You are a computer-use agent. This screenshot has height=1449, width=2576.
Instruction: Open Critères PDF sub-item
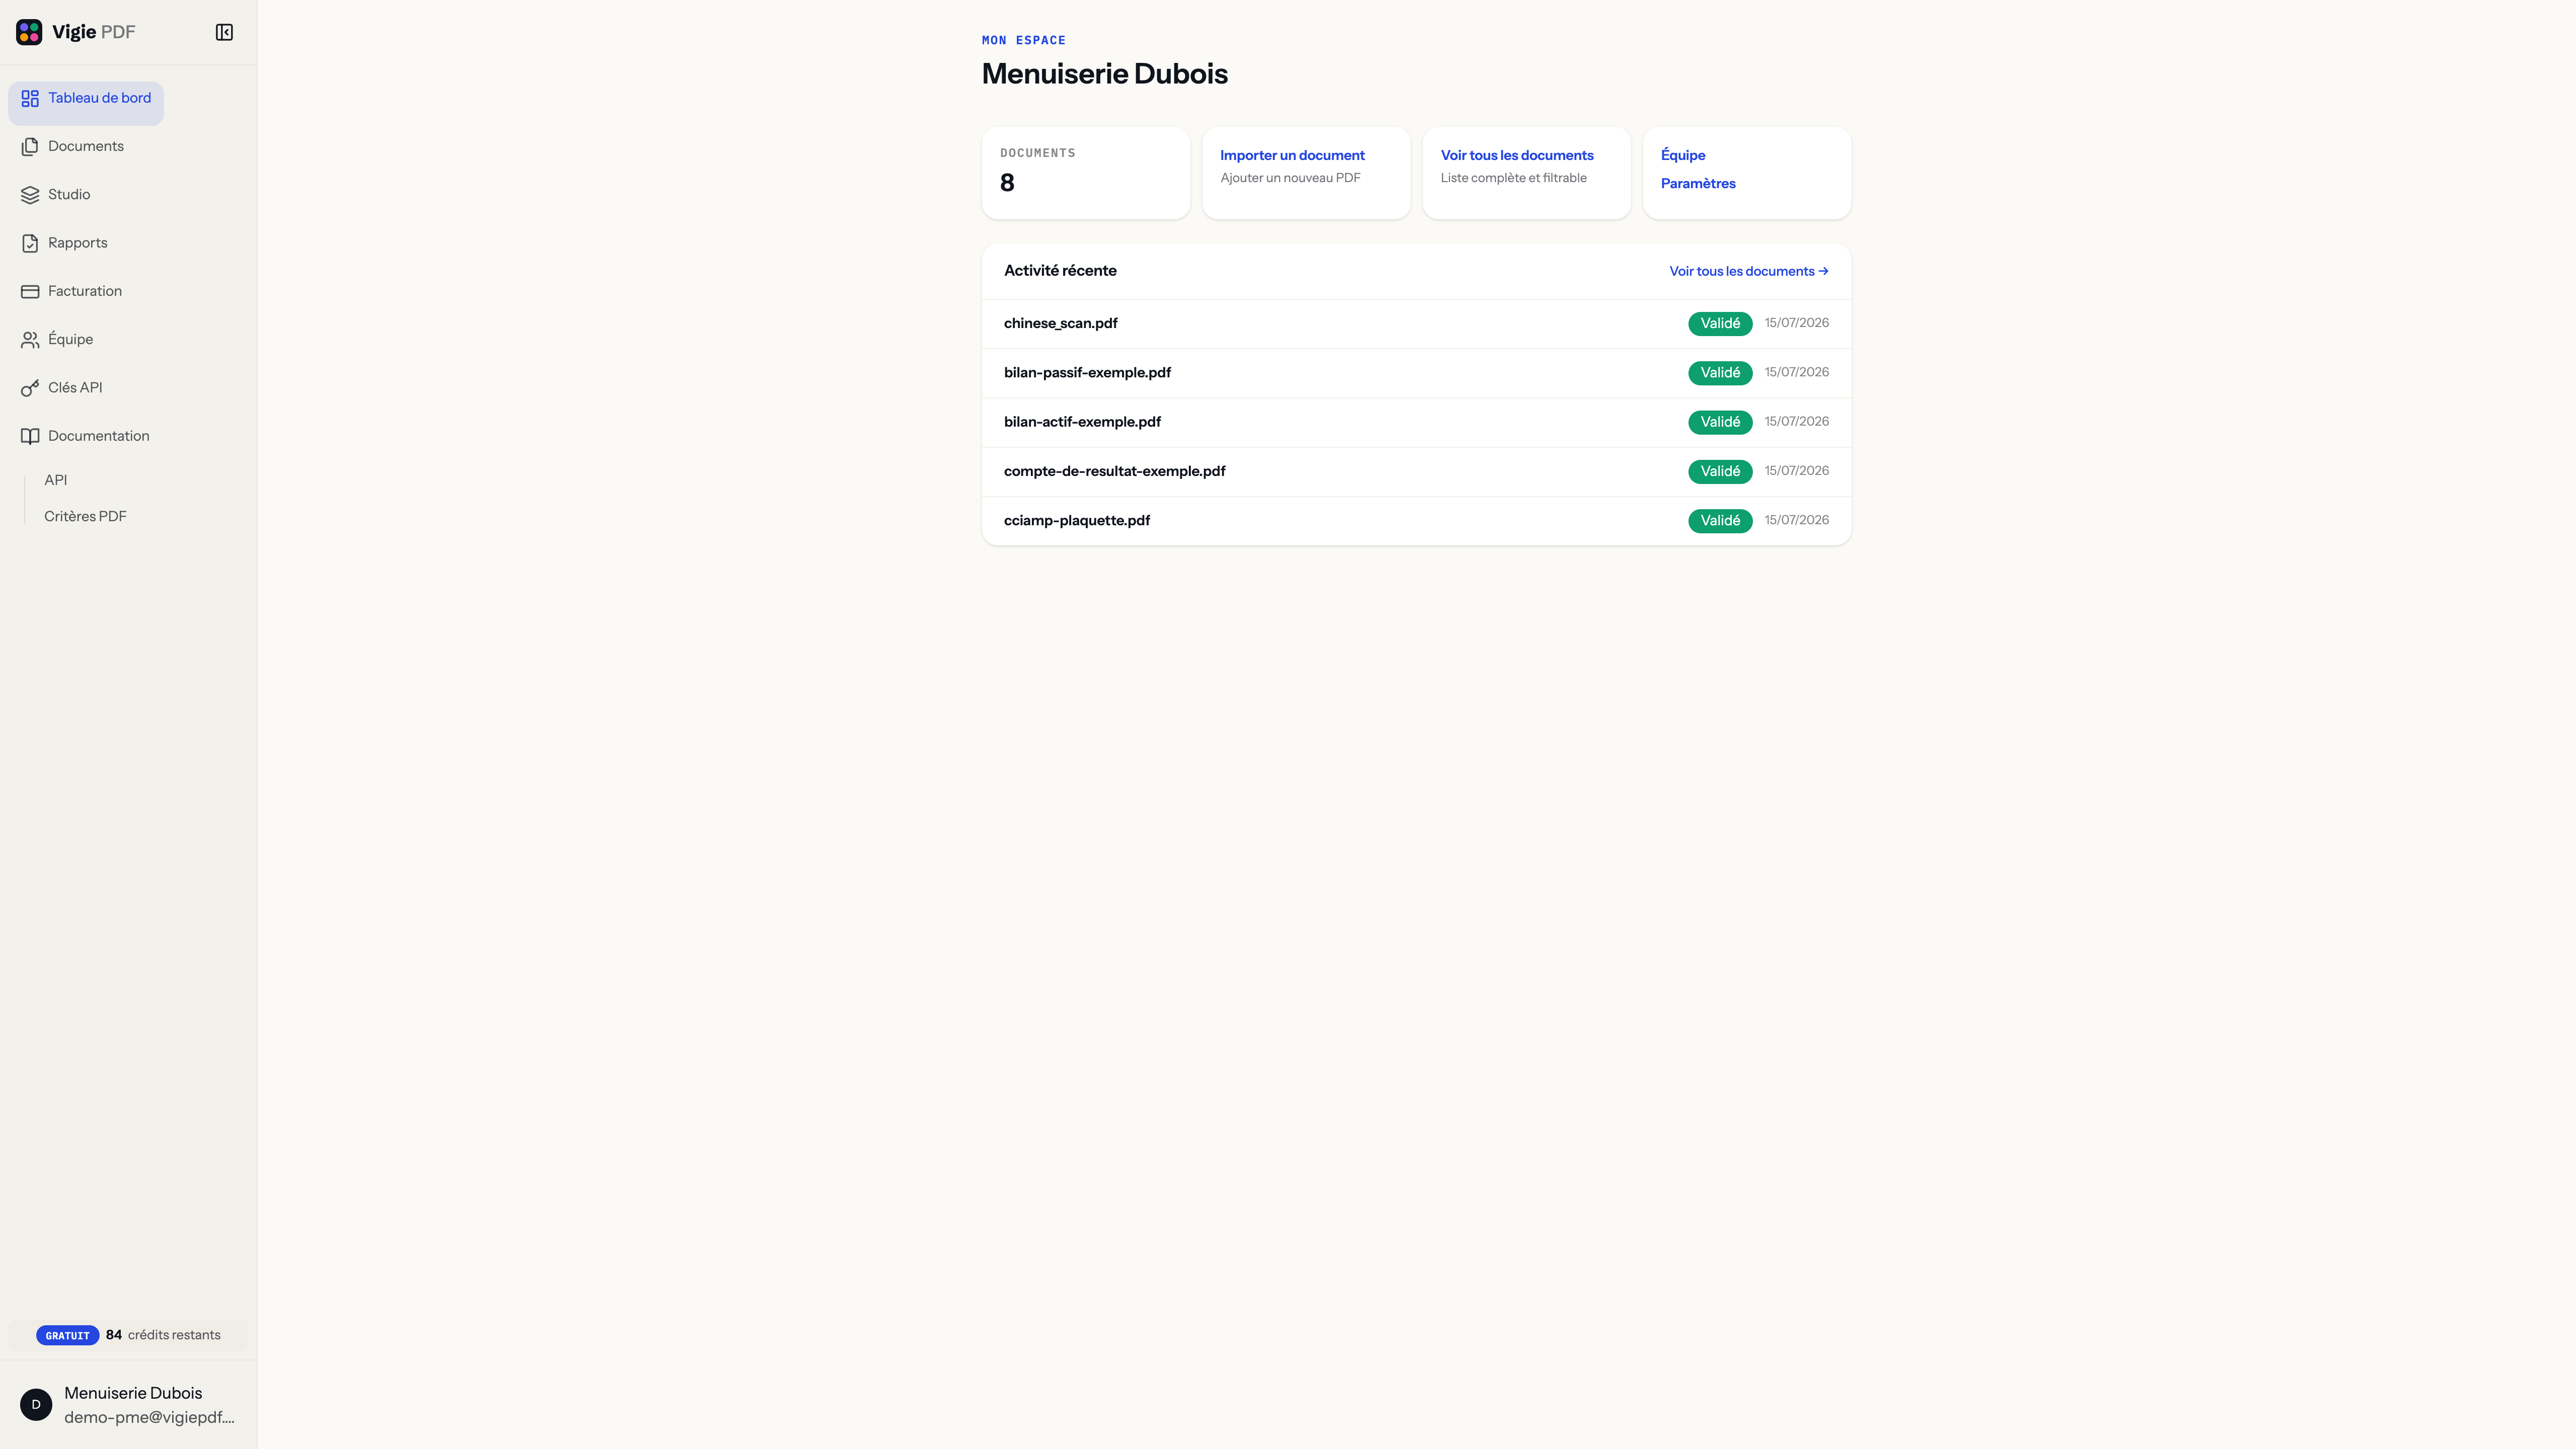(x=85, y=516)
